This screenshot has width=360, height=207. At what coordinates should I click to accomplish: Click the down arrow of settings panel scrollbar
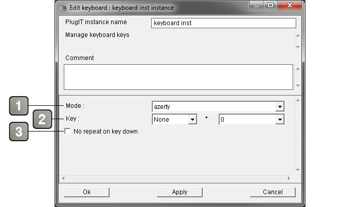click(298, 170)
